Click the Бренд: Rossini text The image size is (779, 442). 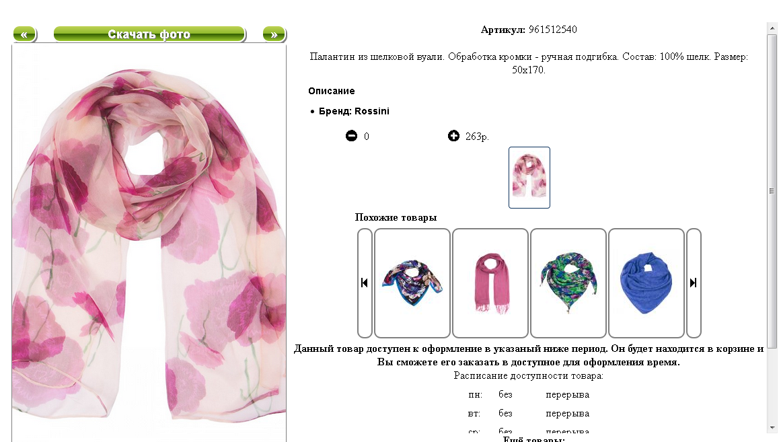click(x=354, y=111)
